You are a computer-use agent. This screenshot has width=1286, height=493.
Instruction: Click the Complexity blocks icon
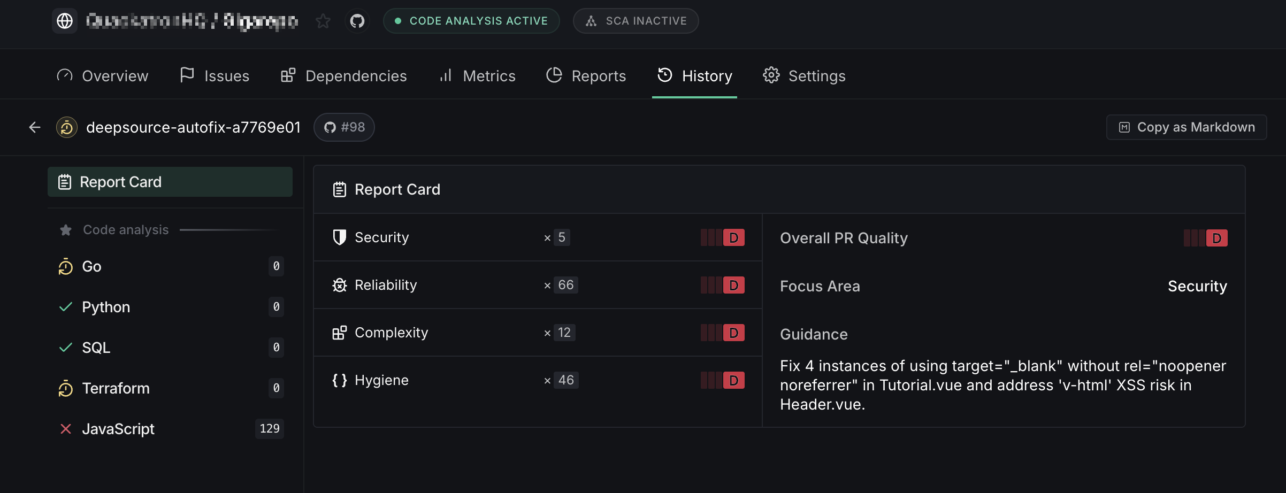point(339,333)
